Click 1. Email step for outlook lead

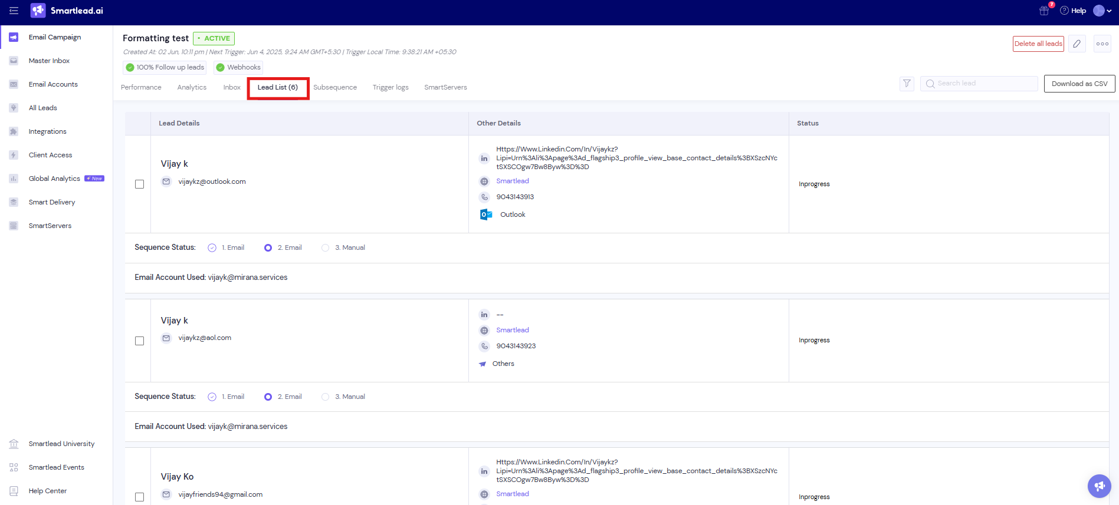[227, 247]
